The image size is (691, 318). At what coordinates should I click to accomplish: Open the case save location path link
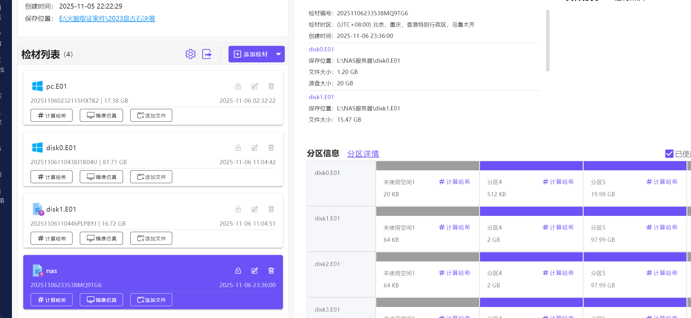107,19
